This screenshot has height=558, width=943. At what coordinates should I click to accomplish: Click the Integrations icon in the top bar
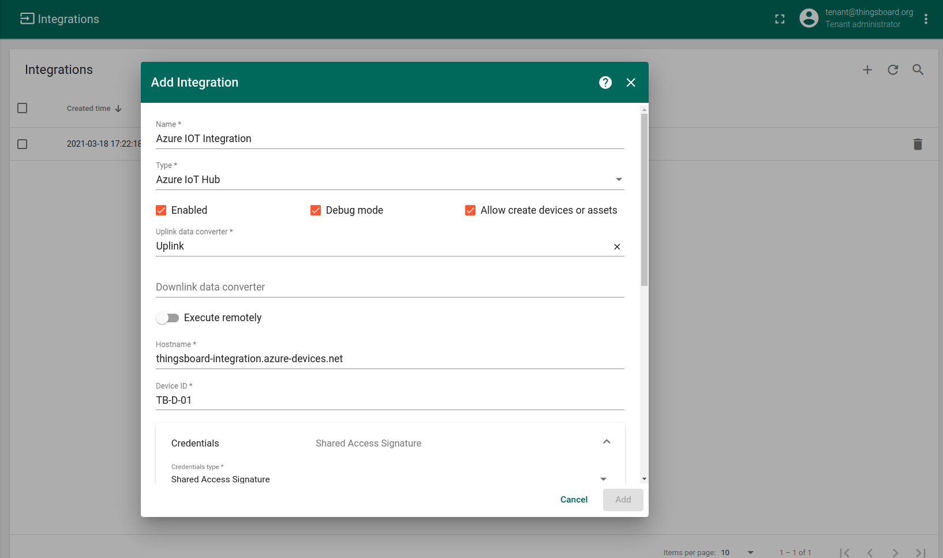tap(27, 19)
